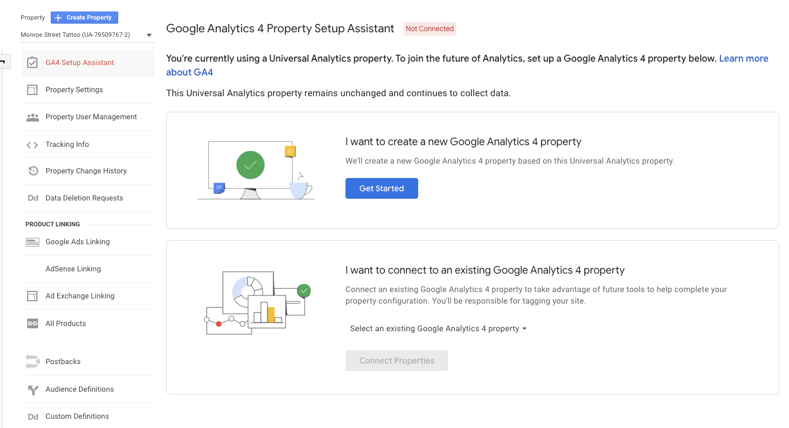Open Custom Definitions menu item

[x=77, y=416]
